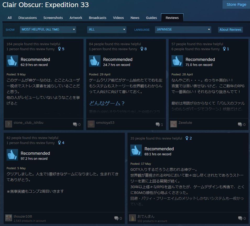Click Recommended label with 69.1 hrs on record

pos(159,149)
